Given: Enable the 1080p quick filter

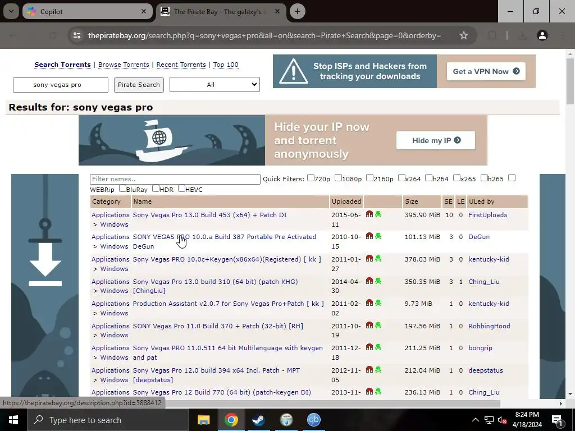Looking at the screenshot, I should (x=338, y=178).
